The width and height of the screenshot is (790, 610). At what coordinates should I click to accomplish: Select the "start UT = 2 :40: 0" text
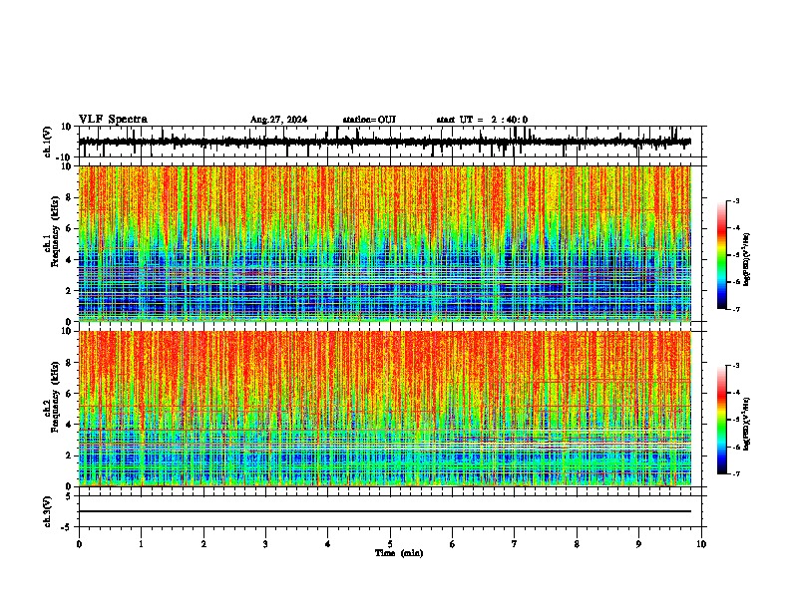point(482,120)
